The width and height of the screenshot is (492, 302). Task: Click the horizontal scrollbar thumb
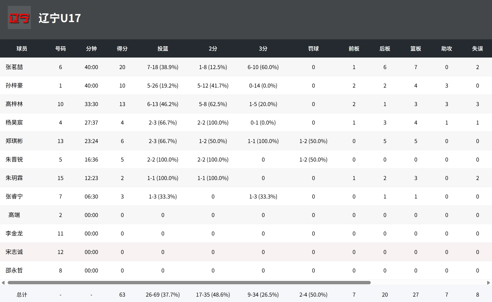pos(189,282)
